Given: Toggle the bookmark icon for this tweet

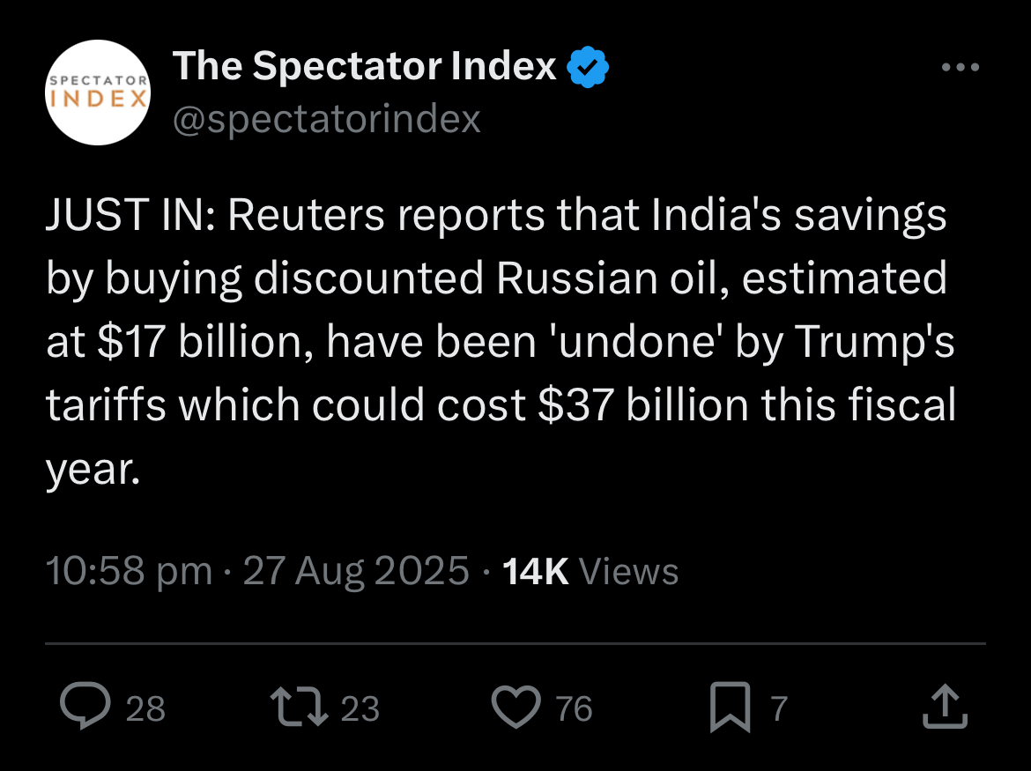Looking at the screenshot, I should pyautogui.click(x=730, y=708).
